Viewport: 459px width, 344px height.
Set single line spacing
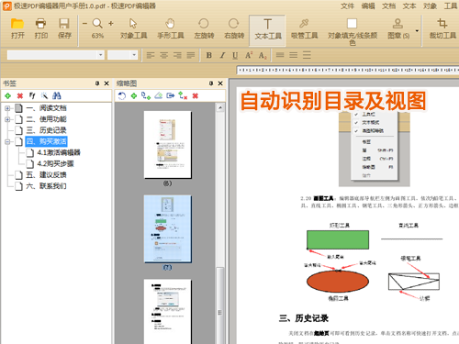[x=280, y=55]
